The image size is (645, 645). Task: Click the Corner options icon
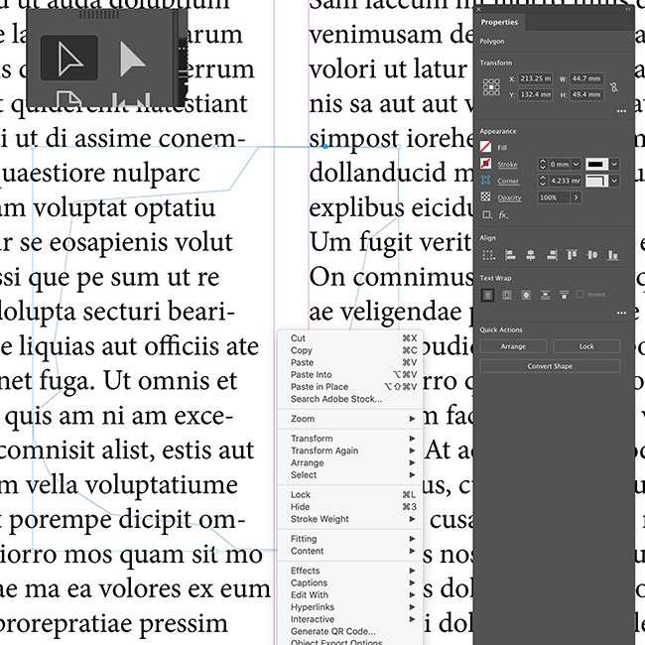coord(486,181)
